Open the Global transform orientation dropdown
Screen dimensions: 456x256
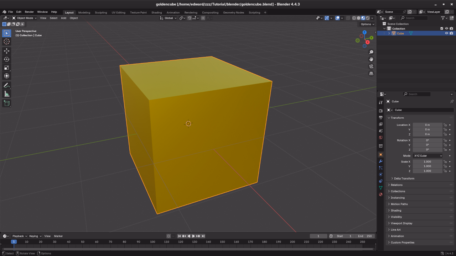tap(168, 18)
